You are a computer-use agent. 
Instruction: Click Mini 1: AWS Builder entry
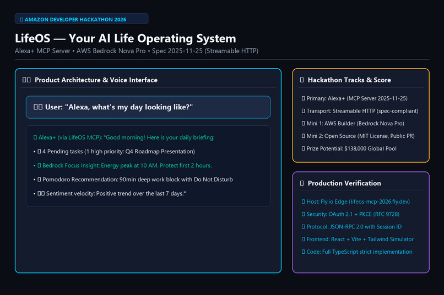point(353,124)
